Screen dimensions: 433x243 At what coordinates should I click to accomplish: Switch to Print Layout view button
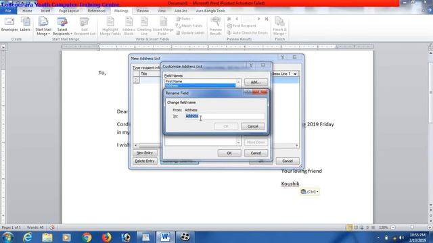(350, 227)
